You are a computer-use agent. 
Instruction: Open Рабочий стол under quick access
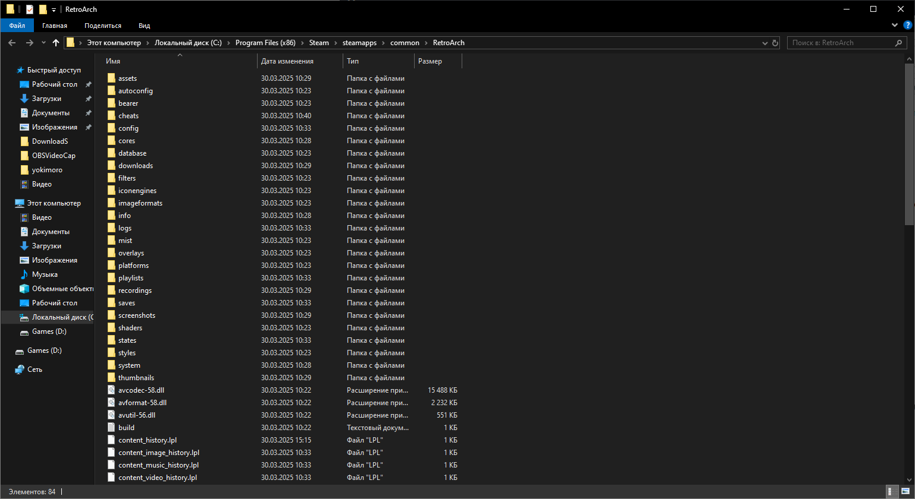(x=55, y=84)
